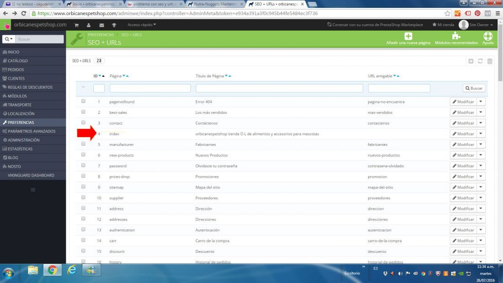Go back with the browser back arrow

5,13
